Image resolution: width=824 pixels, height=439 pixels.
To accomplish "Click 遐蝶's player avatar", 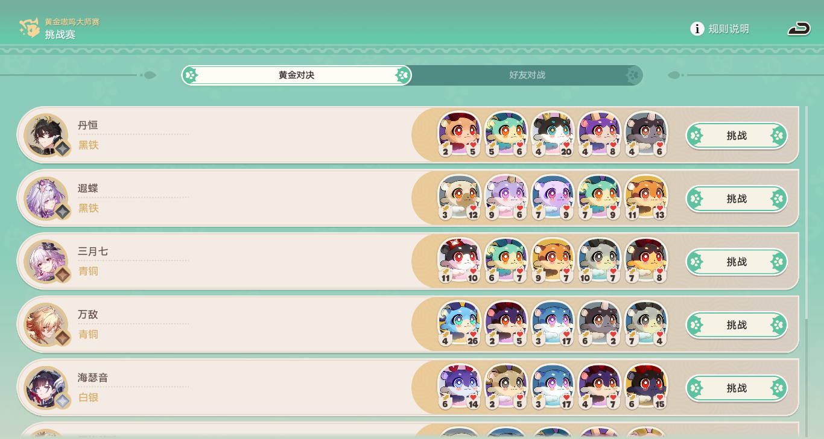I will 46,198.
